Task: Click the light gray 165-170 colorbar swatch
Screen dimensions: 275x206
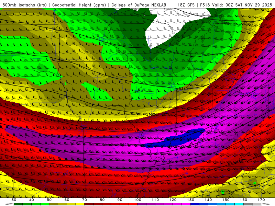Action: [x=257, y=204]
